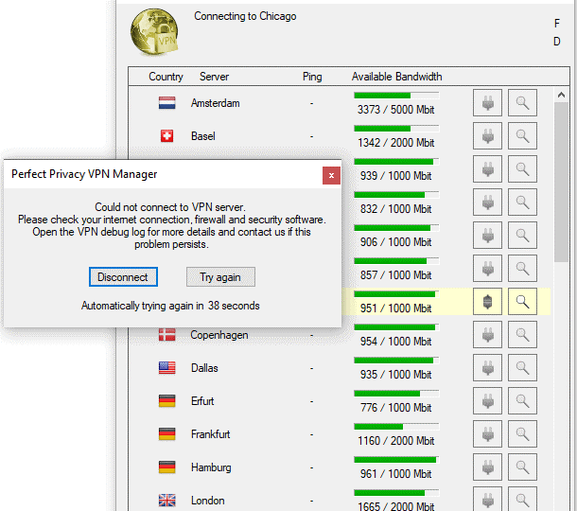Viewport: 577px width, 511px height.
Task: Click the 776 / 1000 Mbit bandwidth value
Action: (396, 408)
